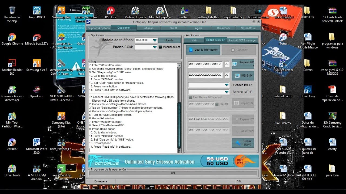346x194 pixels.
Task: Click the Log panel vertical scrollbar
Action: (x=179, y=108)
